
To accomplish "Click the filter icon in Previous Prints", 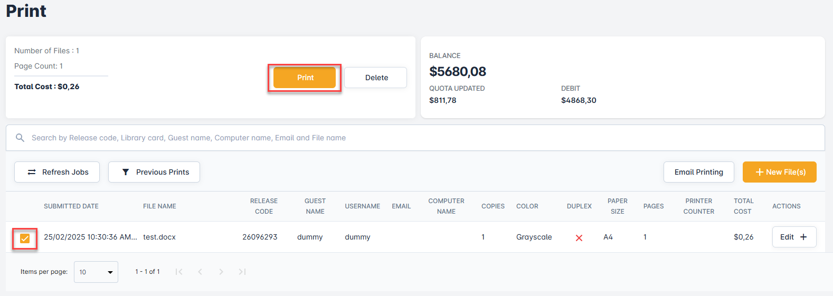I will [126, 172].
